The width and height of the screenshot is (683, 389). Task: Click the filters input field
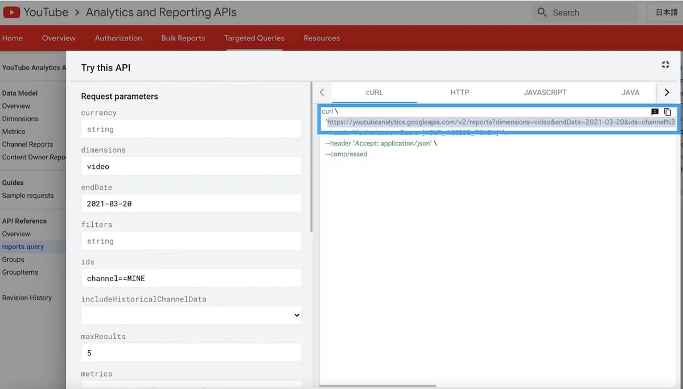coord(191,241)
